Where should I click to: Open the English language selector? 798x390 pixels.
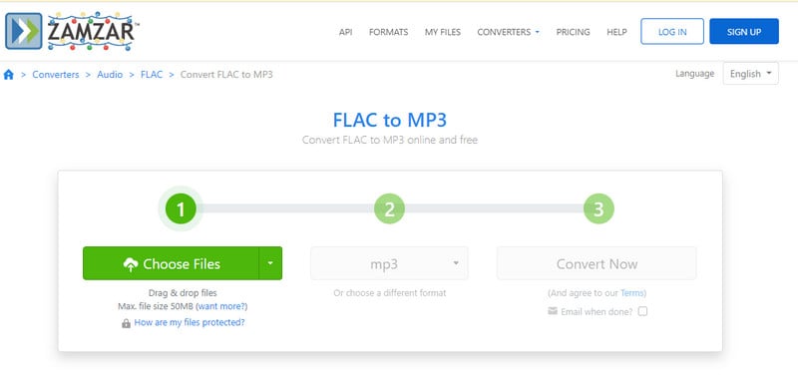(x=750, y=74)
